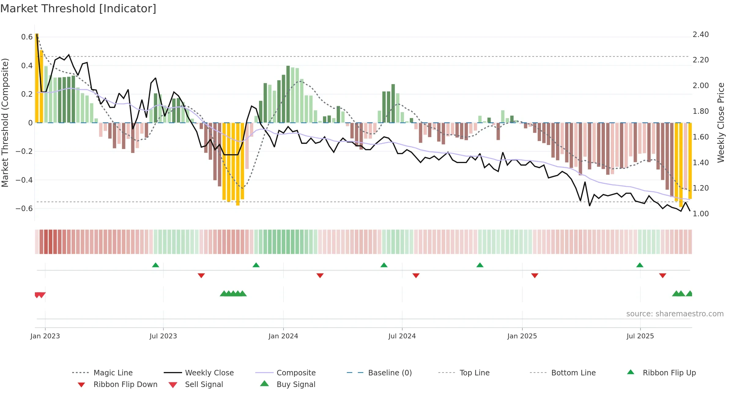Click the green Buy Signal legend triangle
This screenshot has width=734, height=413.
[x=265, y=383]
